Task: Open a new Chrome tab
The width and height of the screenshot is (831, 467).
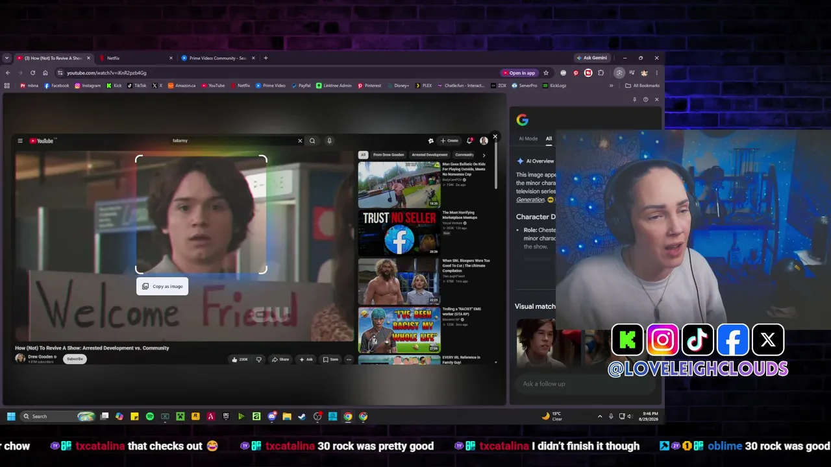Action: click(x=266, y=58)
